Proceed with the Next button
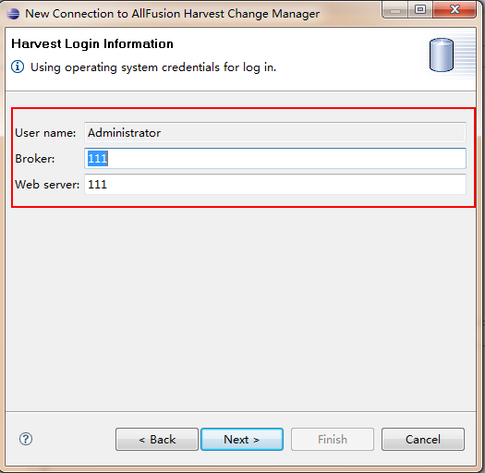This screenshot has height=473, width=485. click(x=242, y=440)
